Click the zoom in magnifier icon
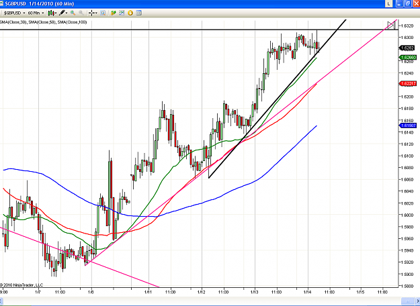 pyautogui.click(x=73, y=13)
